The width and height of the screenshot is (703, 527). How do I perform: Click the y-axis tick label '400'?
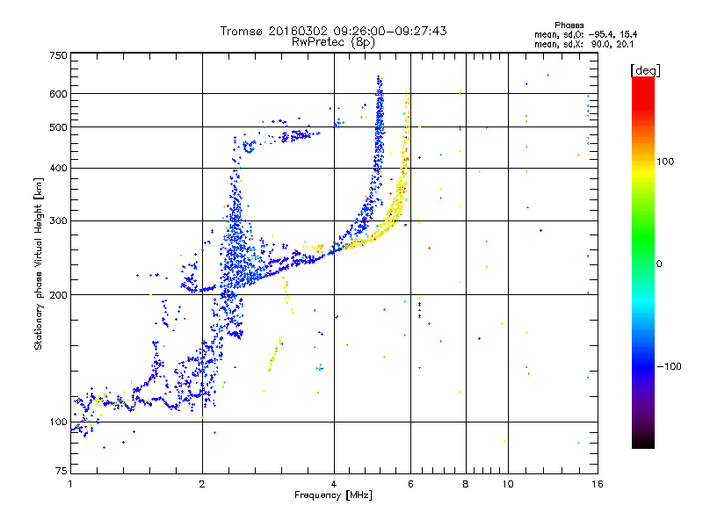(x=59, y=169)
